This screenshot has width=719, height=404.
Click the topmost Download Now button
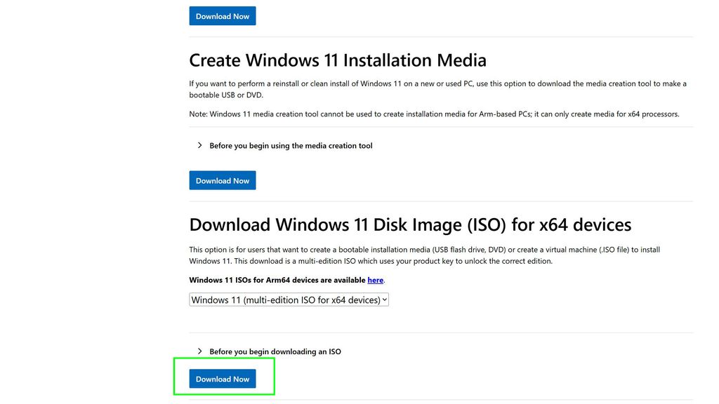pyautogui.click(x=222, y=15)
